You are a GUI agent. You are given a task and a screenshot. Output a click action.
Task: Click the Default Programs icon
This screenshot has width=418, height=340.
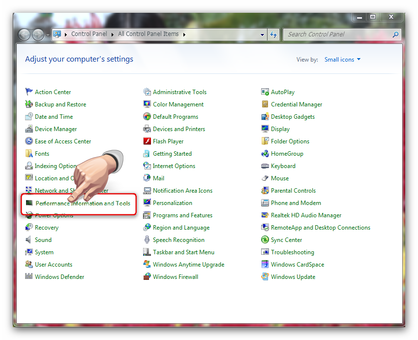click(147, 116)
